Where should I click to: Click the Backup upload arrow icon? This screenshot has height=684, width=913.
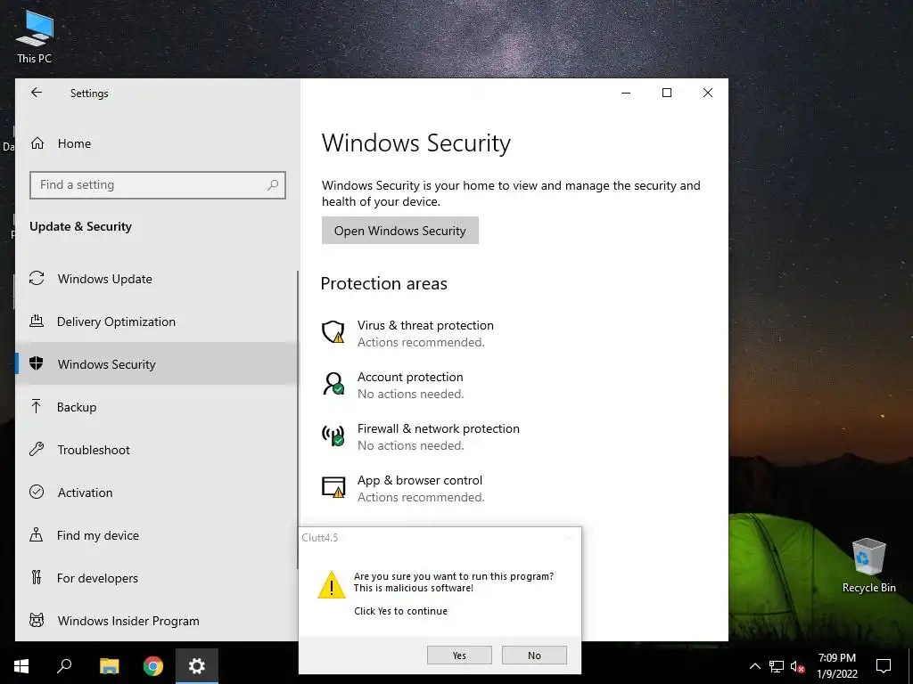click(37, 406)
